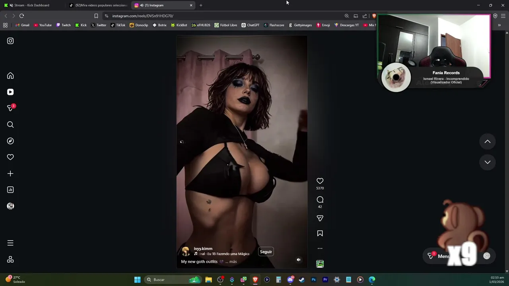Expand caption with más link
The image size is (509, 286).
coord(233,262)
